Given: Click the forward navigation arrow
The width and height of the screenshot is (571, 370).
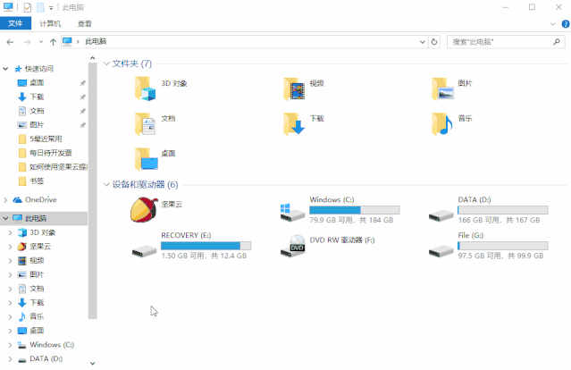Looking at the screenshot, I should point(28,42).
